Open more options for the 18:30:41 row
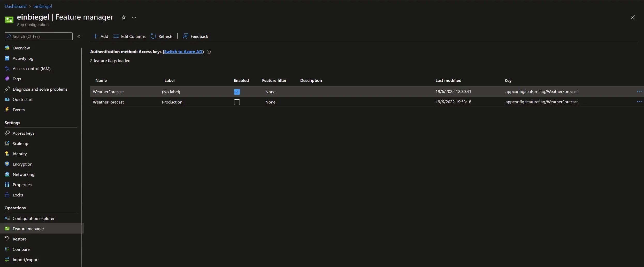 tap(639, 91)
